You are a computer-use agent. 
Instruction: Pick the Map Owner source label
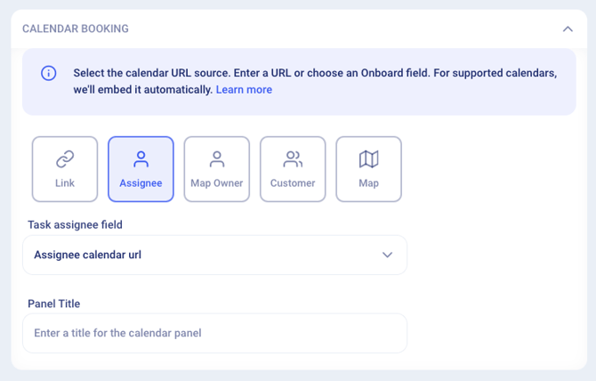coord(217,183)
